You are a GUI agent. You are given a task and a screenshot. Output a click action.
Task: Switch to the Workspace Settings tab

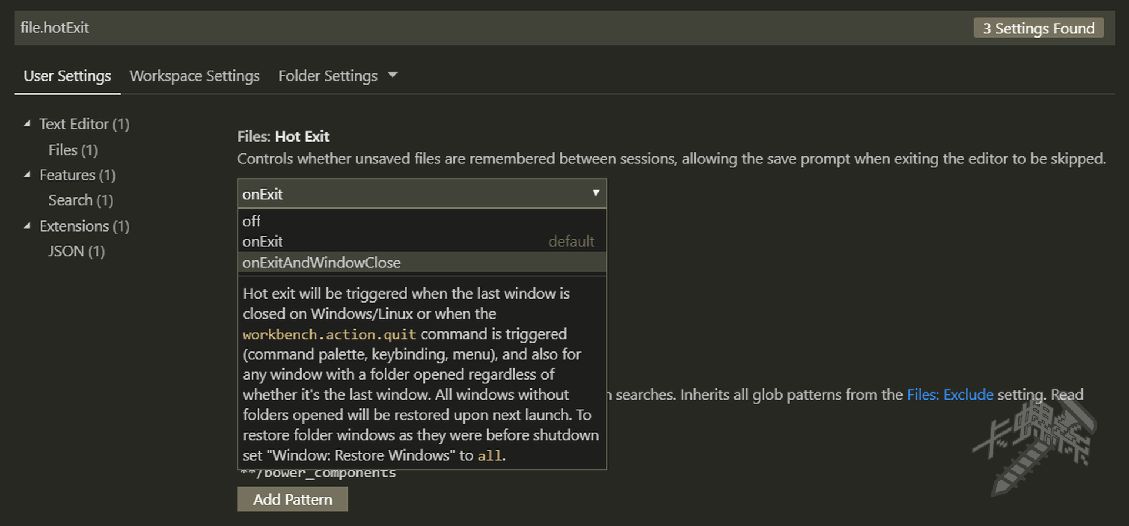194,76
